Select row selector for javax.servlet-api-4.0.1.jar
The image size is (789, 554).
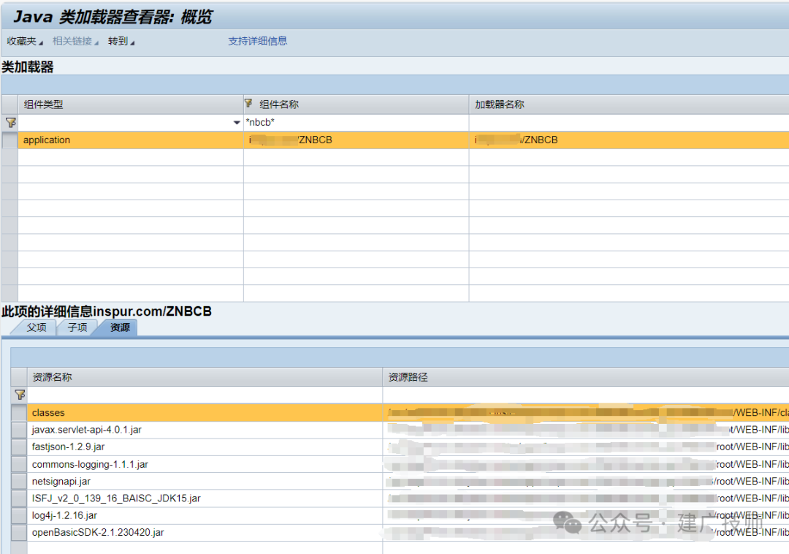click(19, 430)
